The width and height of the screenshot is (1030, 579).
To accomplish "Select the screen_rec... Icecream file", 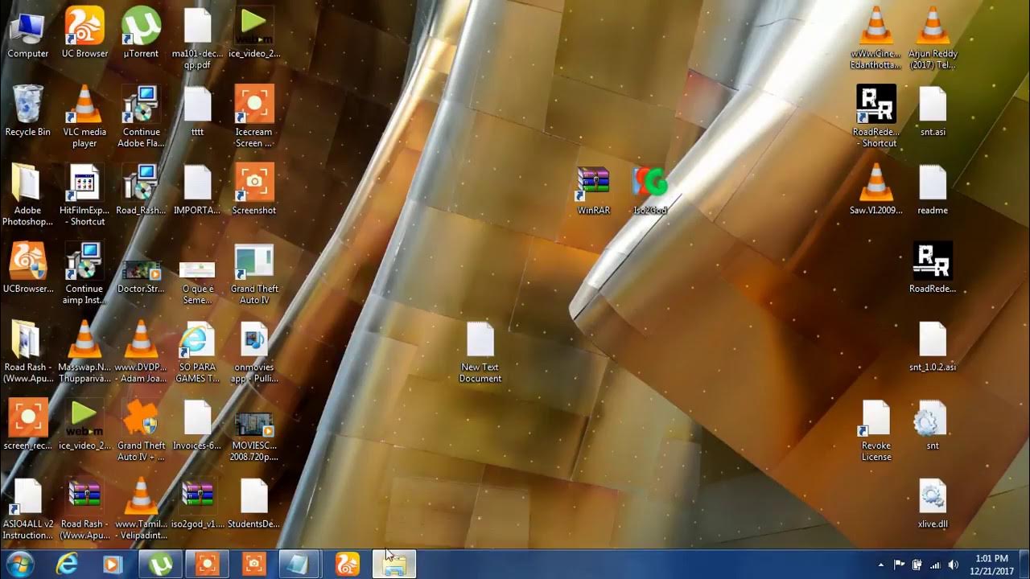I will [28, 425].
